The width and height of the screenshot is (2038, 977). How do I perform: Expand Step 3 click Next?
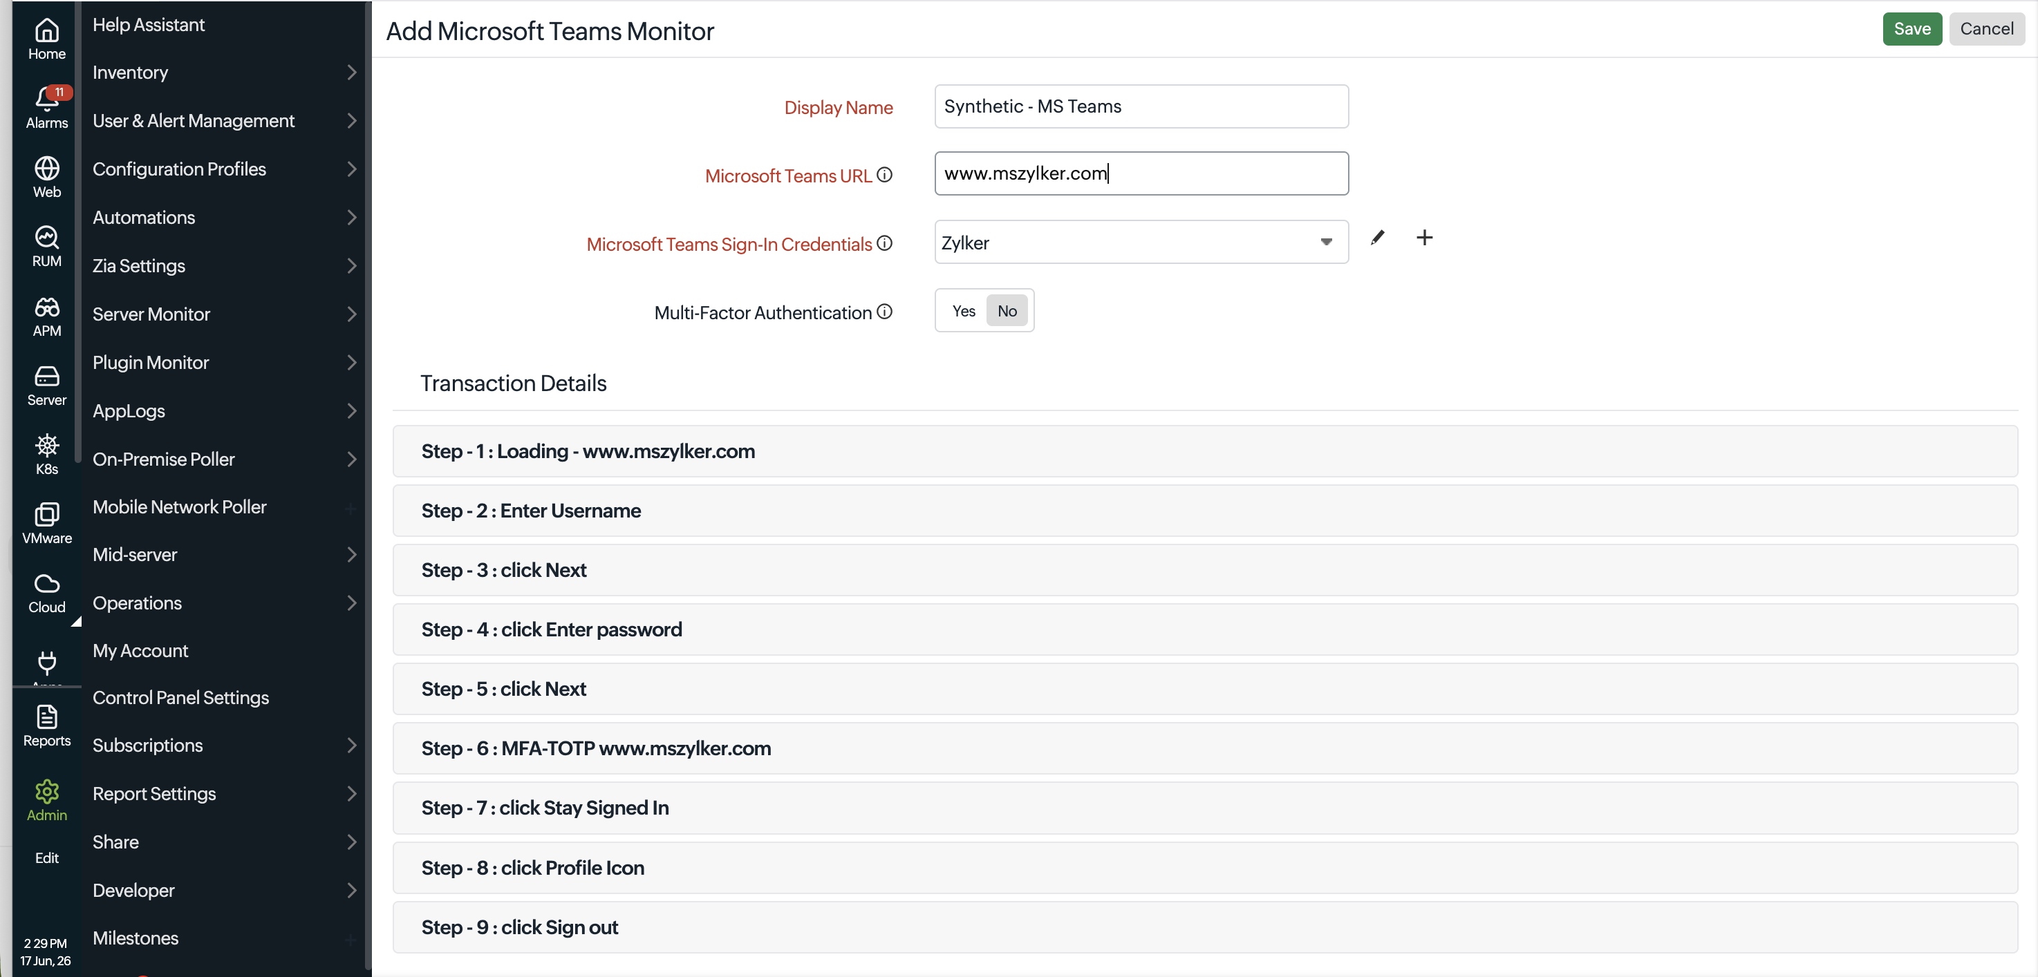[1204, 570]
